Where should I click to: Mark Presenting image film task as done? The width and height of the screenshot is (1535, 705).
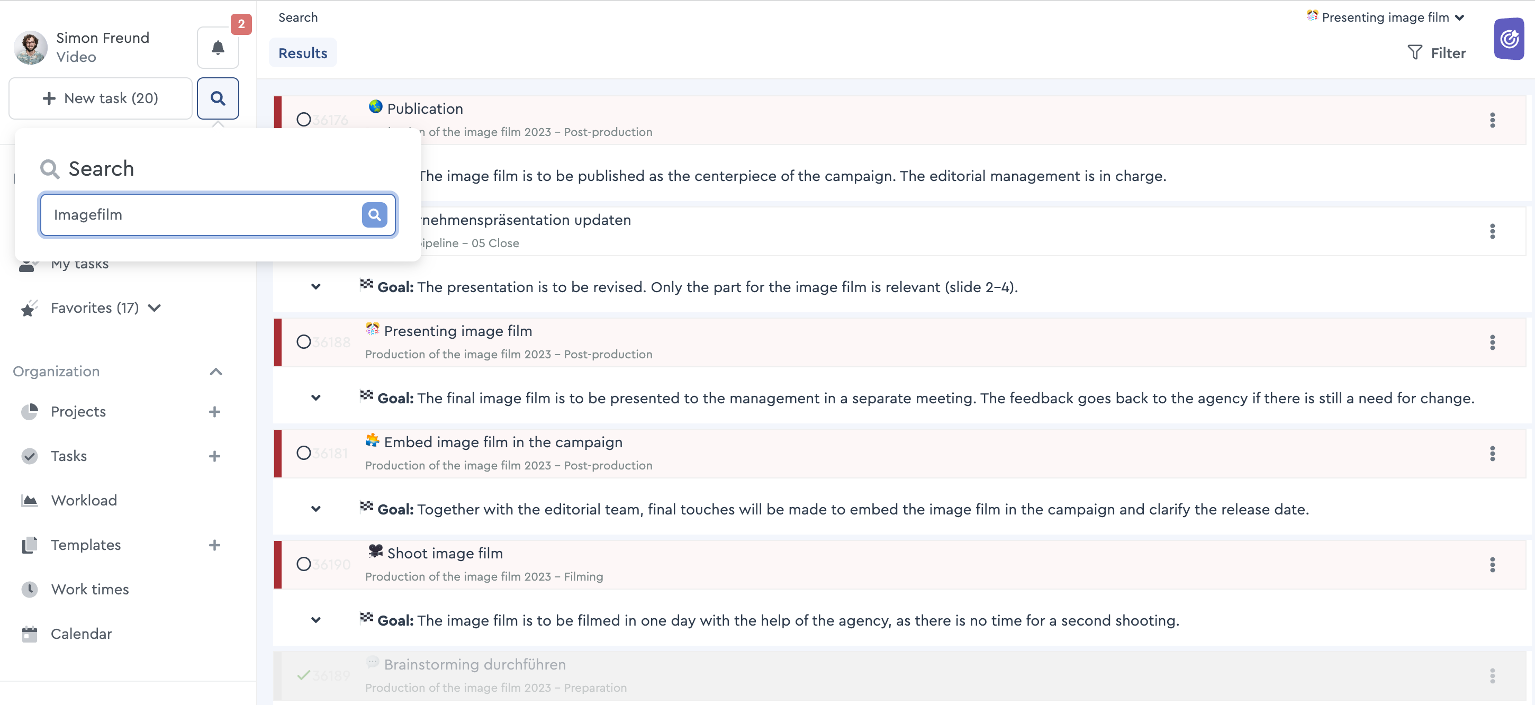click(303, 342)
